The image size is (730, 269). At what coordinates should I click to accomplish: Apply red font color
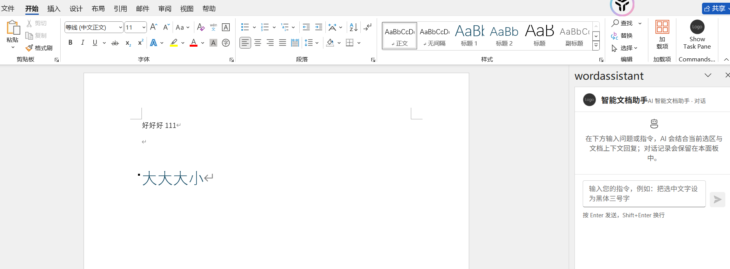[x=193, y=43]
